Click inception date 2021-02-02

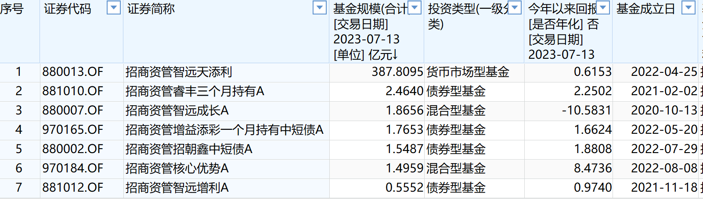click(664, 91)
